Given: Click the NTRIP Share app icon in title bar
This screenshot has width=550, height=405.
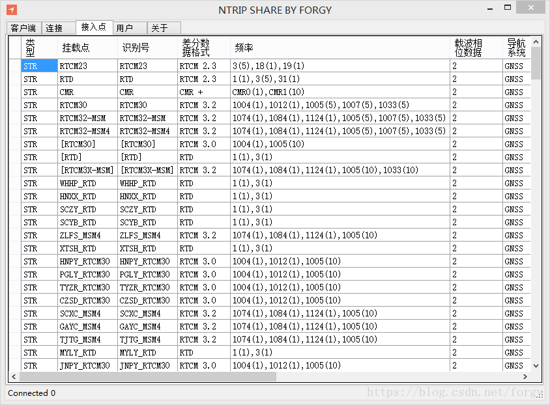Looking at the screenshot, I should point(12,10).
